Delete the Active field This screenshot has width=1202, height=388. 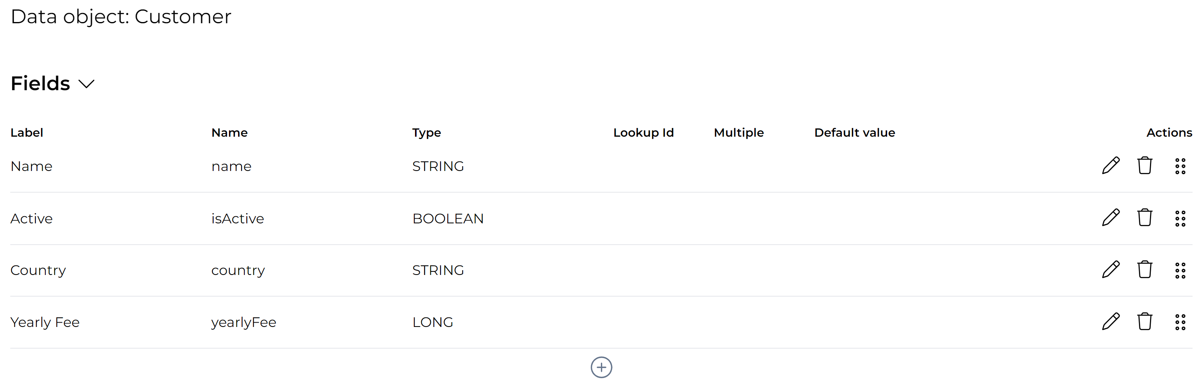tap(1145, 218)
